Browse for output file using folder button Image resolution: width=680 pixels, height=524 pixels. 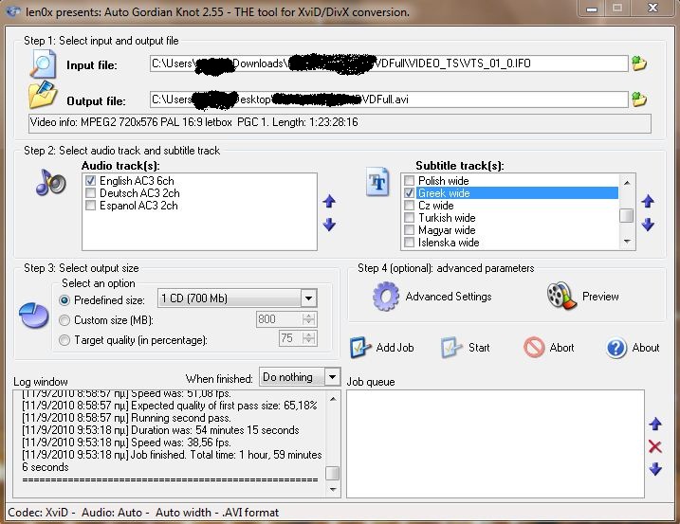639,99
